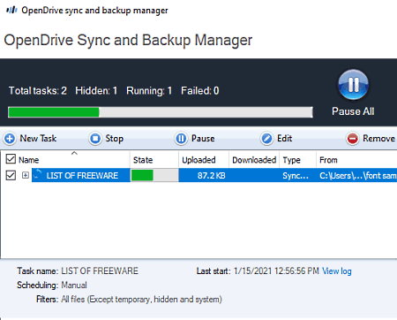Sort tasks by the Name column
This screenshot has height=320, width=397.
(x=28, y=160)
